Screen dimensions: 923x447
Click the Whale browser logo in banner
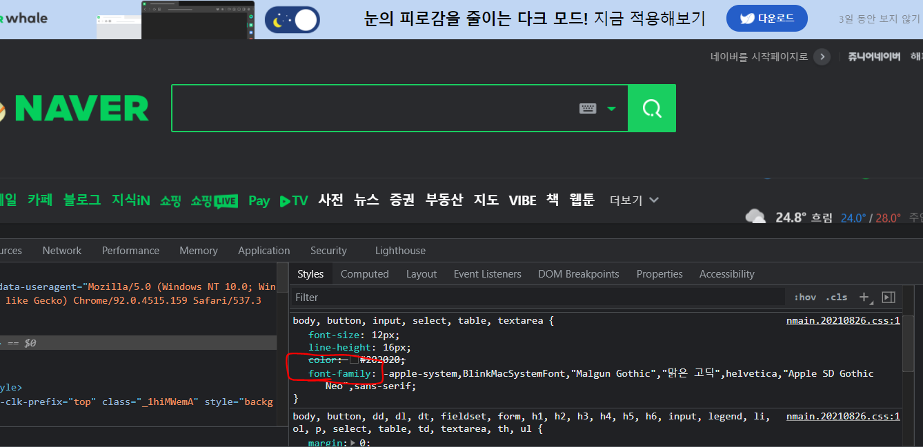tap(23, 18)
